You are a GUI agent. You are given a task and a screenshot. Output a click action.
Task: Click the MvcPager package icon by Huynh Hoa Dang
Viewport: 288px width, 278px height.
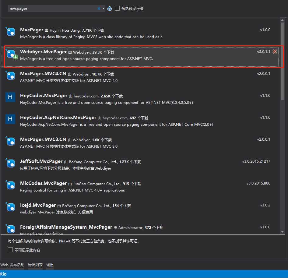point(11,32)
